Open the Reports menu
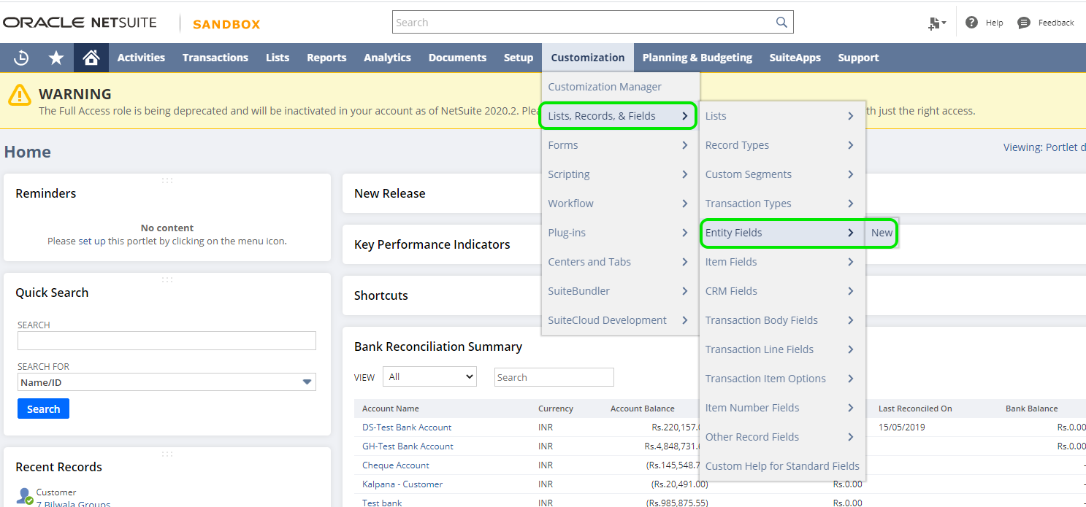The image size is (1086, 507). [x=326, y=58]
